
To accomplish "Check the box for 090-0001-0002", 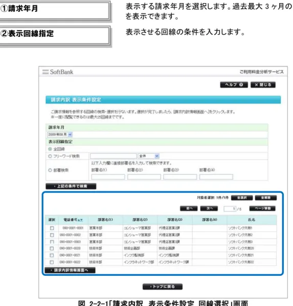I will coord(52,235).
